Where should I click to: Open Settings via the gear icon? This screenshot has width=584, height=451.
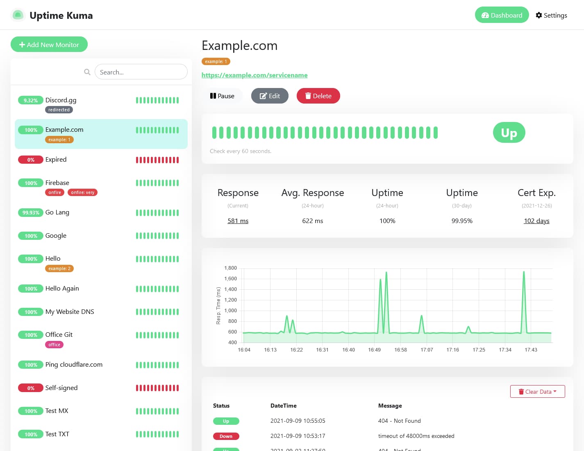click(x=539, y=15)
